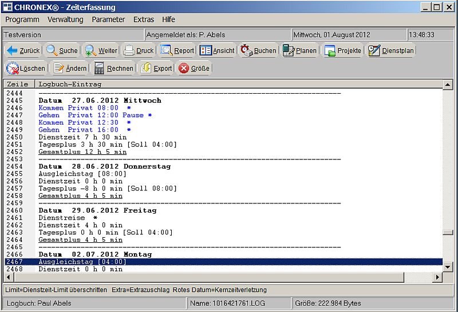Click the horizontal scrollbar left arrow
This screenshot has height=312, width=458.
pos(8,277)
